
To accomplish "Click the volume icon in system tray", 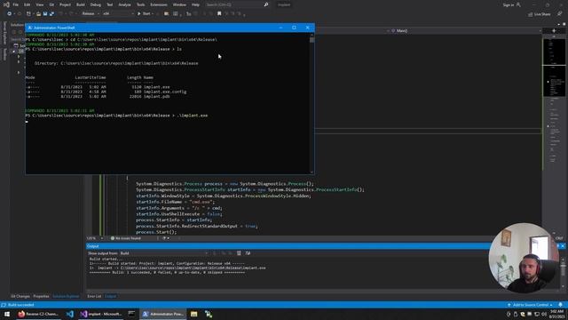I will tap(543, 314).
